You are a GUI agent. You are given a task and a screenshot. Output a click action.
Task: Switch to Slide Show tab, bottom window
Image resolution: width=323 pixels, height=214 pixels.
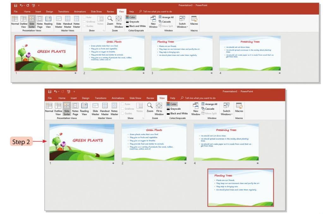point(135,98)
